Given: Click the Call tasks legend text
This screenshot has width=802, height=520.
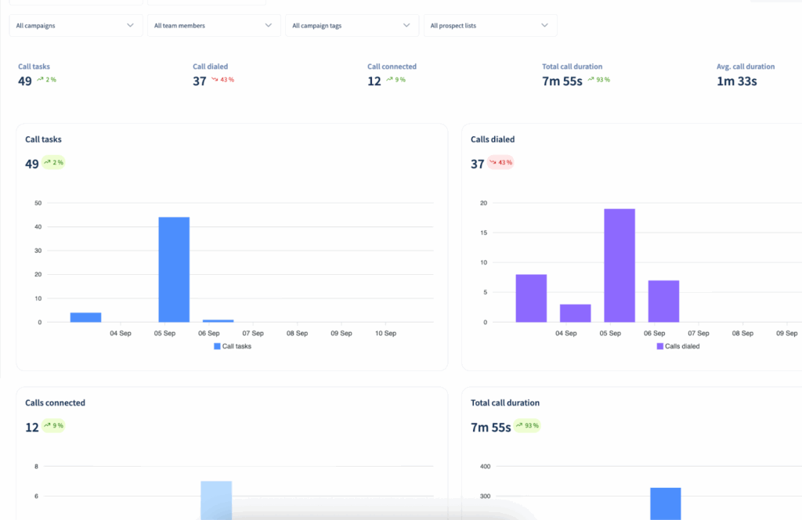Looking at the screenshot, I should [x=237, y=346].
